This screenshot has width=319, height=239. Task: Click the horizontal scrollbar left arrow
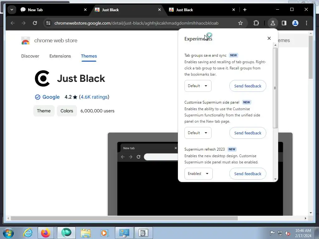click(x=8, y=218)
